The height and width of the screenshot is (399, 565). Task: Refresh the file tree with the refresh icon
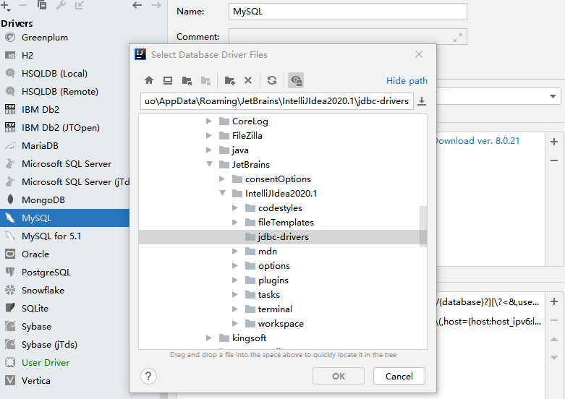pyautogui.click(x=272, y=80)
